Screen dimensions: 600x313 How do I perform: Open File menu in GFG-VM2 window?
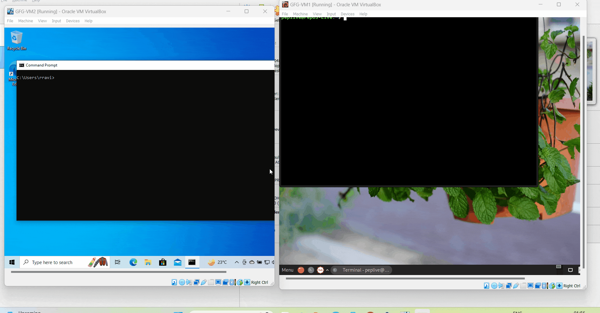point(10,21)
